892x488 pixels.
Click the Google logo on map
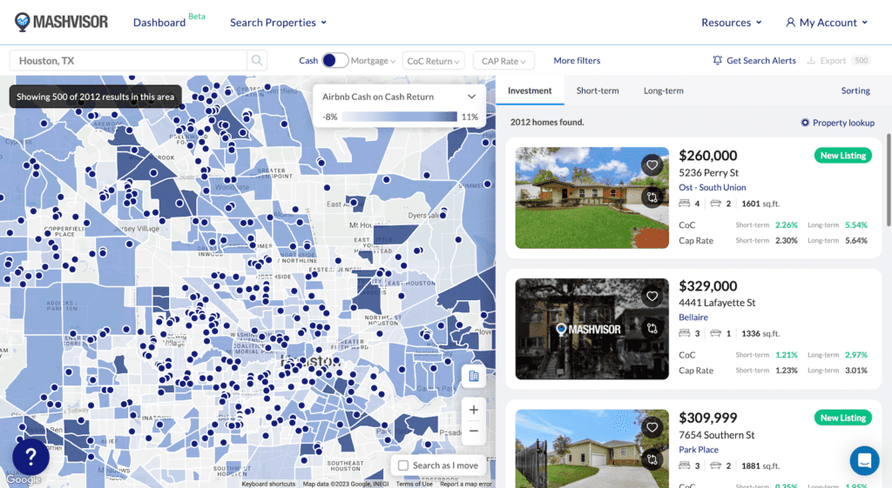pyautogui.click(x=24, y=479)
